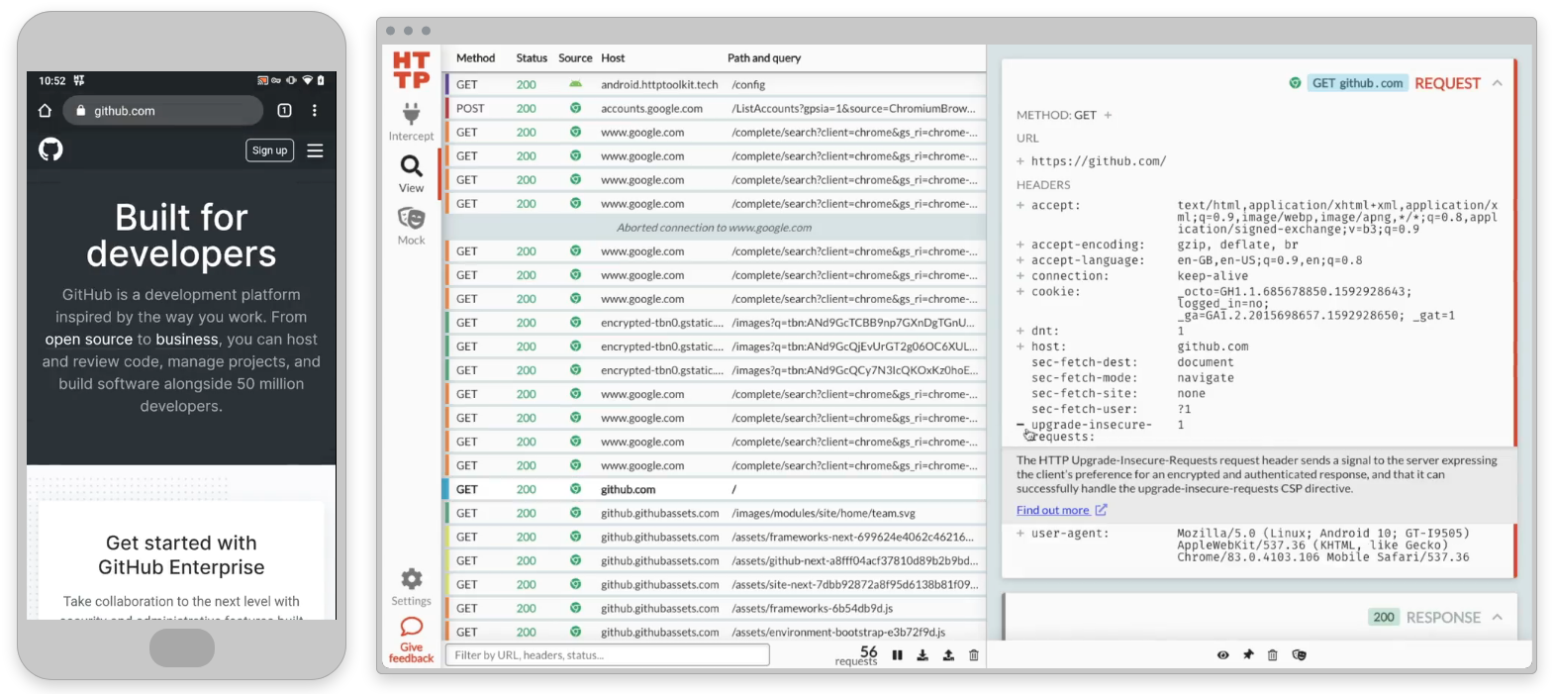Screen dimensions: 1554x694
Task: Sort by the Status column header
Action: pos(532,58)
